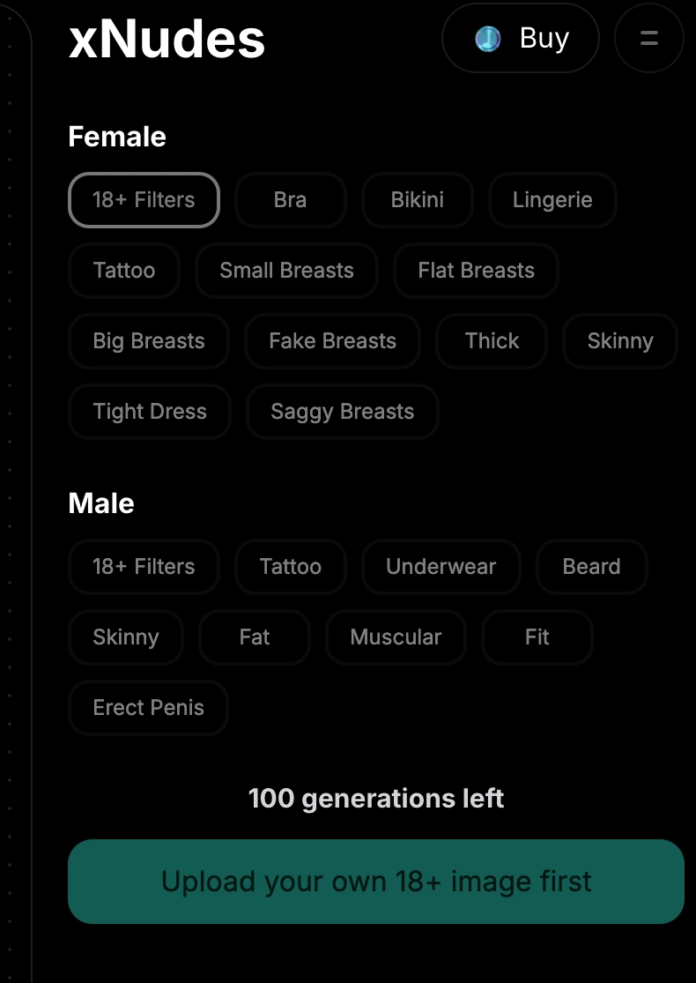Toggle the Bra filter
Screen dimensions: 696x983
click(291, 200)
